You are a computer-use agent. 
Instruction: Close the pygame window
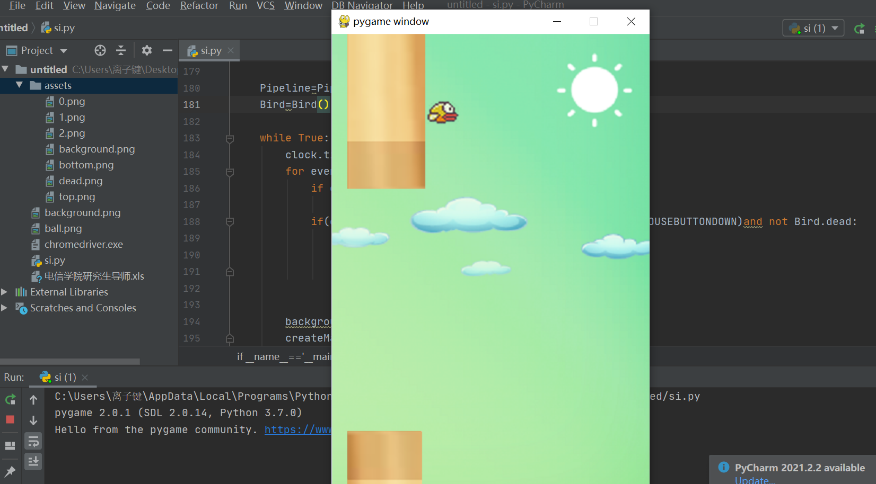click(x=631, y=21)
